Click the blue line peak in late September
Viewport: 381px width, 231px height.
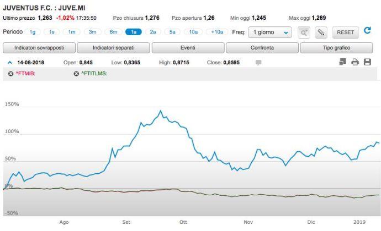pyautogui.click(x=160, y=111)
